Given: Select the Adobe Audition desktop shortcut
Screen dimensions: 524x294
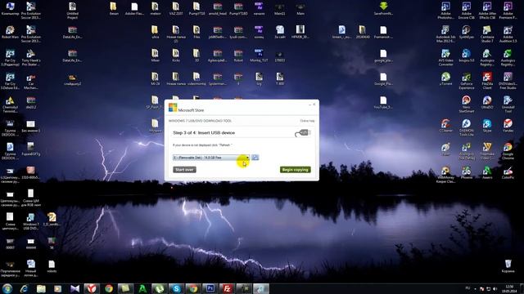Looking at the screenshot, I should tap(508, 34).
